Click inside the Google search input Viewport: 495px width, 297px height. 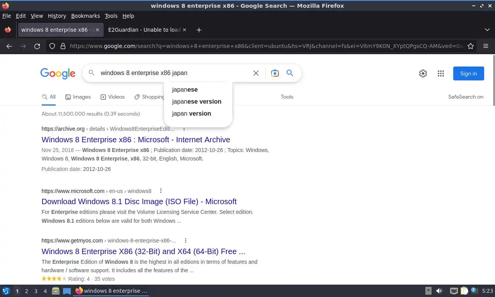pos(174,73)
